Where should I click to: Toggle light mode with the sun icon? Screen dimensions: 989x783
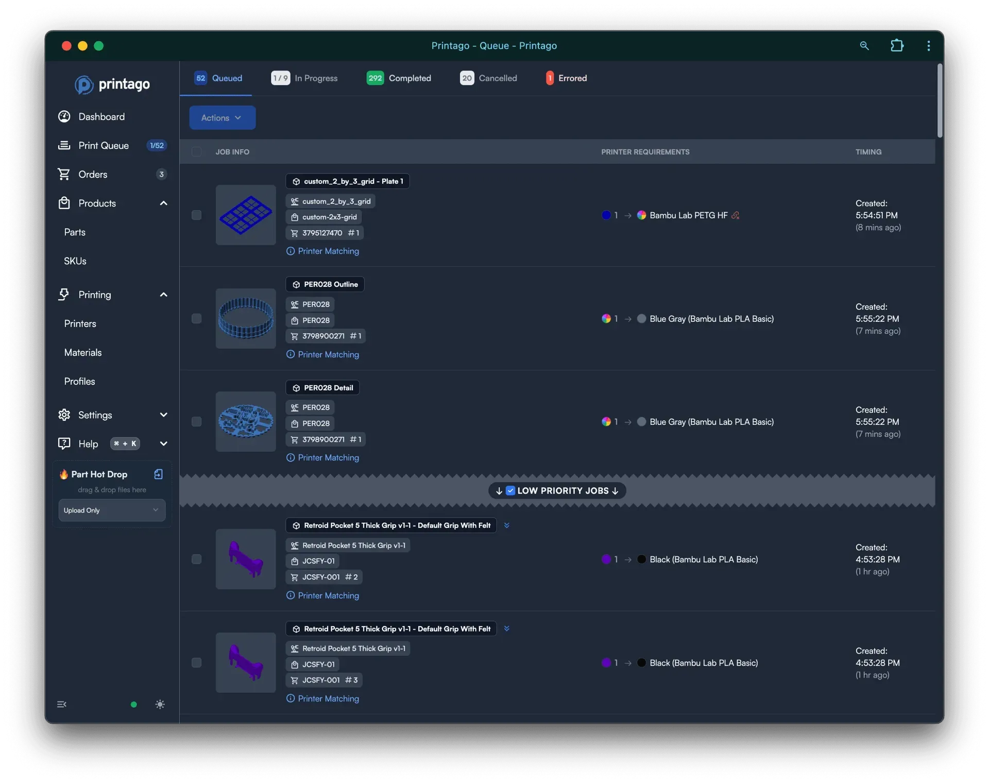pos(160,704)
